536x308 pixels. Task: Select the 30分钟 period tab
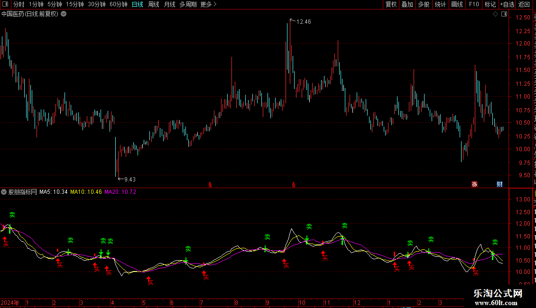[x=97, y=4]
